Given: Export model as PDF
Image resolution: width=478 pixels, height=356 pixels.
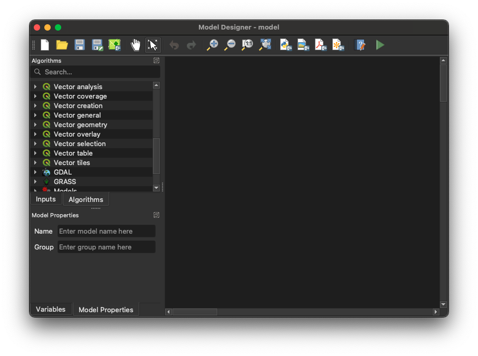Looking at the screenshot, I should click(321, 45).
